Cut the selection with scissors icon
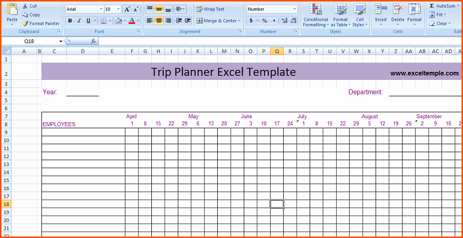The image size is (463, 238). [x=25, y=6]
